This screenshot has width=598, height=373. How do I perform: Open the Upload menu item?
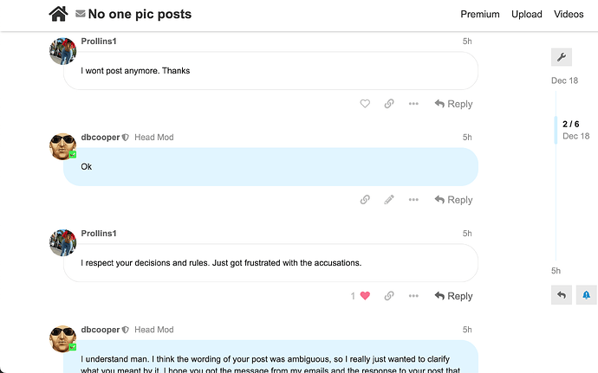pos(526,14)
